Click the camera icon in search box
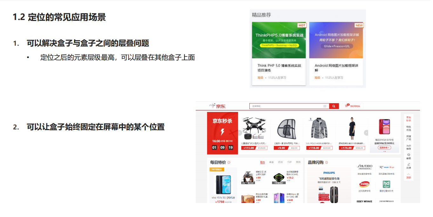Screen dimensions: 433x217 325,106
